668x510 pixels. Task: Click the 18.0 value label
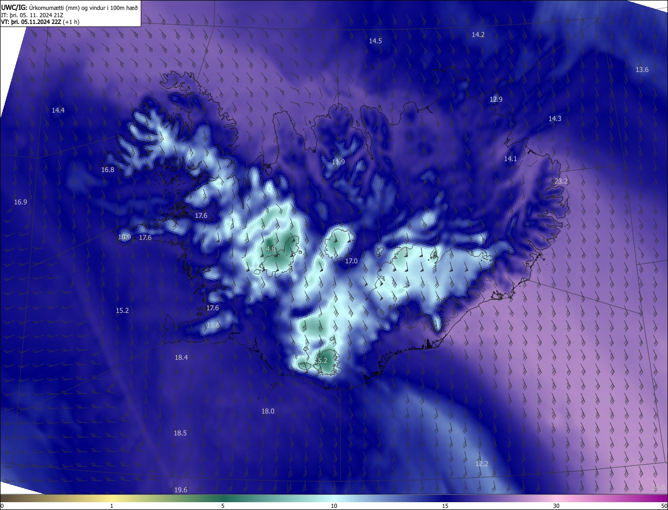268,411
